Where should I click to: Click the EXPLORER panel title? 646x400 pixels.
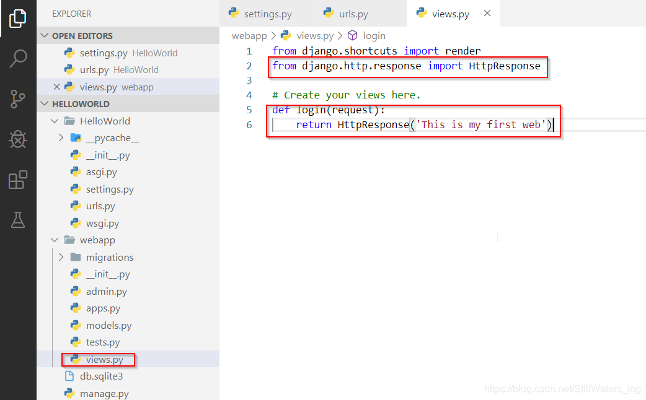72,14
